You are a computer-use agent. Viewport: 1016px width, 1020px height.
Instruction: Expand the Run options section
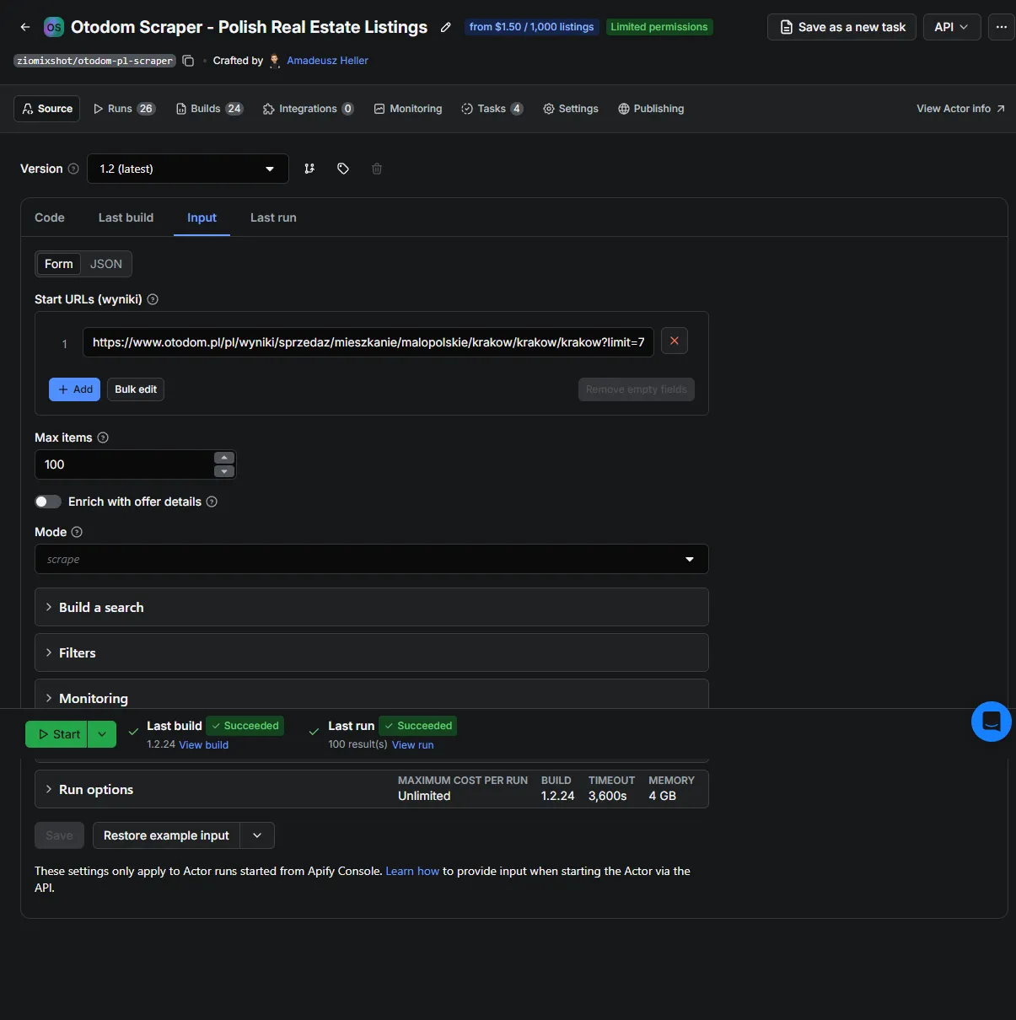click(372, 789)
